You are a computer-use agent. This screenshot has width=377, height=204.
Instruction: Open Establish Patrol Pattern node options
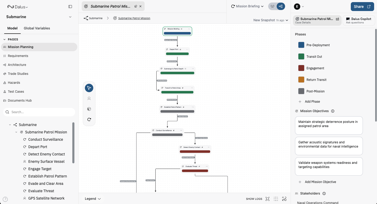[x=193, y=107]
